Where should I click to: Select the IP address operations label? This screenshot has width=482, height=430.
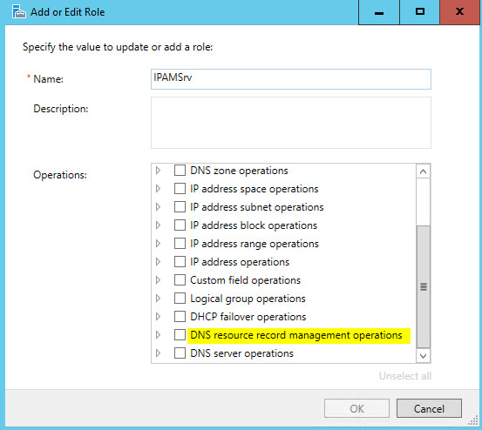tap(240, 262)
